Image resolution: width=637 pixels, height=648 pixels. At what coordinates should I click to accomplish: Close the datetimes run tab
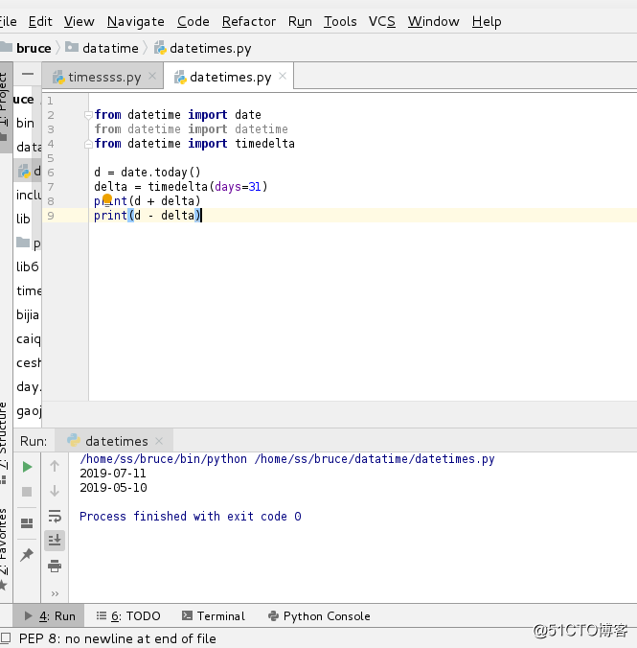tap(159, 441)
